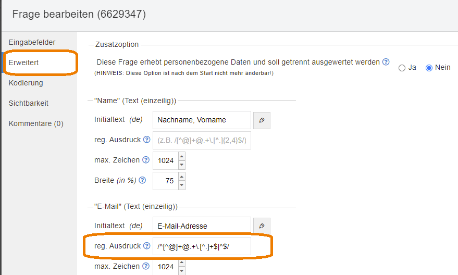The image size is (458, 275).
Task: Select the Nein radio button
Action: [429, 68]
